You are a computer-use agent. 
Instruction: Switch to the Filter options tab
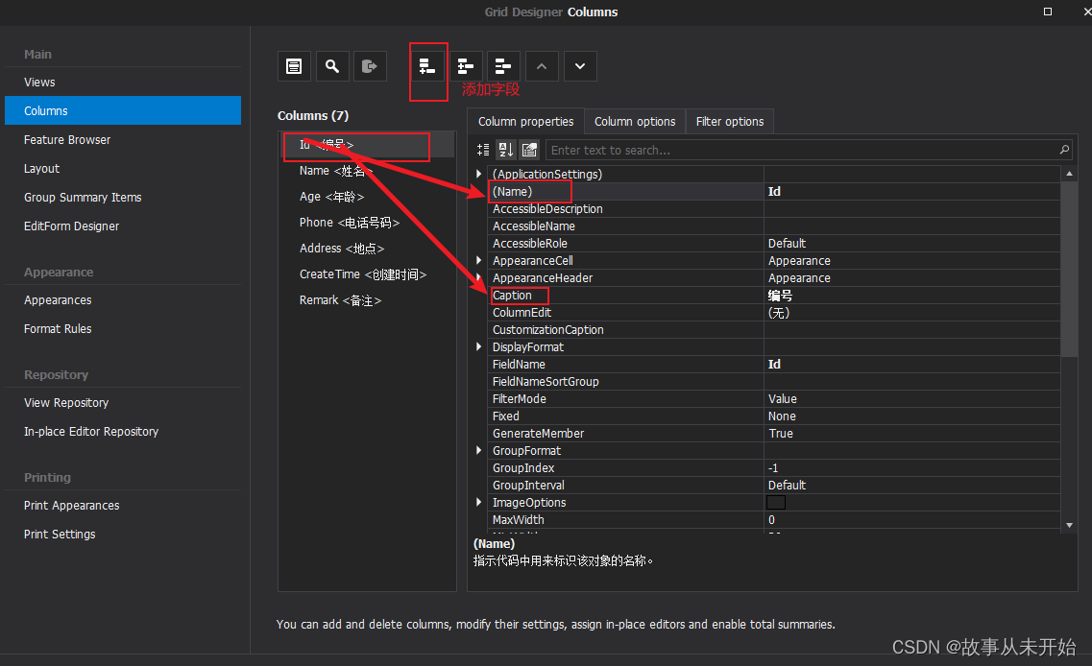(x=729, y=121)
